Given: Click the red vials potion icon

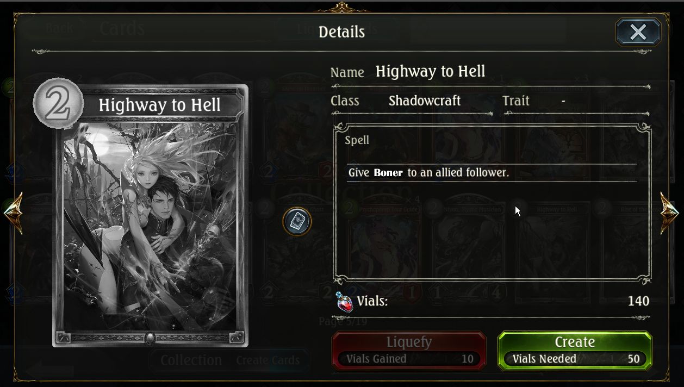Looking at the screenshot, I should click(x=344, y=302).
